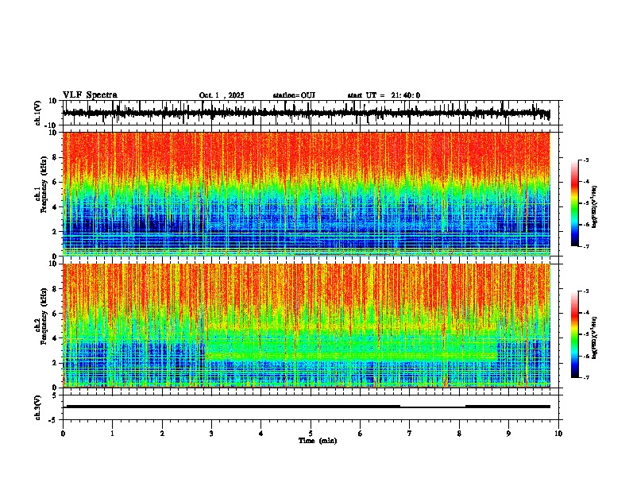This screenshot has width=629, height=486.
Task: Click time axis tick label '2'
Action: [162, 434]
